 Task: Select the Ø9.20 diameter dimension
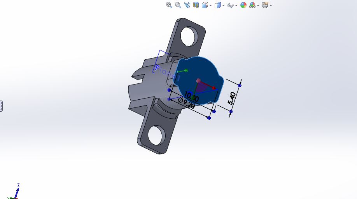pos(186,103)
